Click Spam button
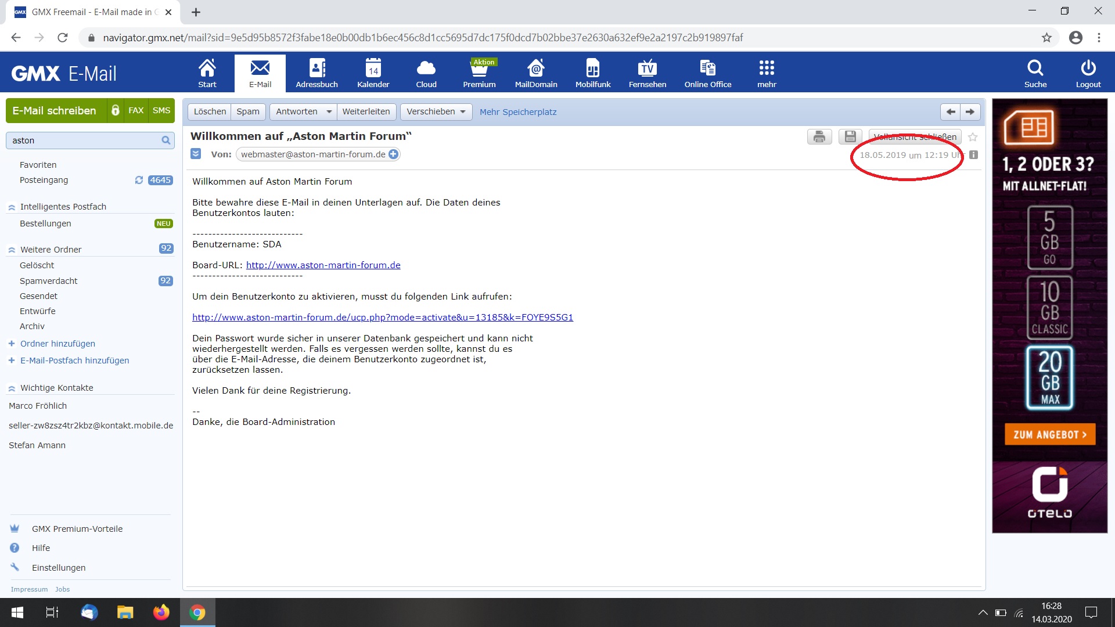Viewport: 1115px width, 627px height. [248, 111]
